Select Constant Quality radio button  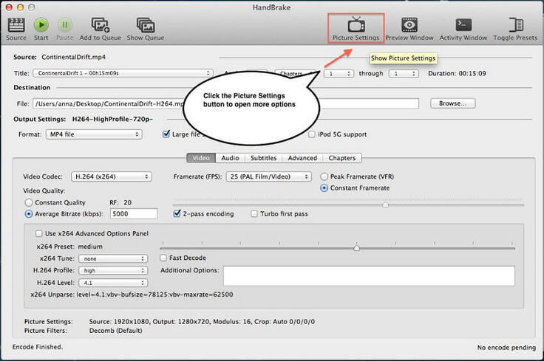(29, 202)
